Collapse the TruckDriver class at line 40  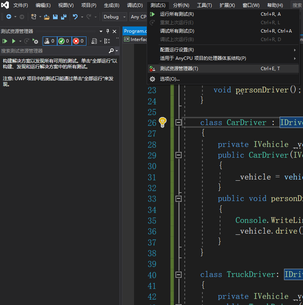(x=178, y=275)
